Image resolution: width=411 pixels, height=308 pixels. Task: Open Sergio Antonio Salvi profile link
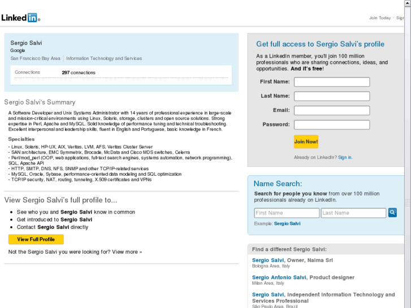(279, 277)
